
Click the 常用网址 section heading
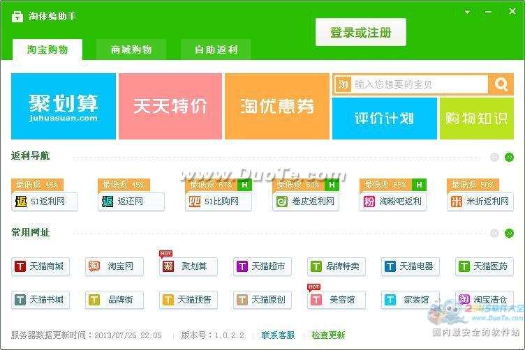[x=30, y=232]
